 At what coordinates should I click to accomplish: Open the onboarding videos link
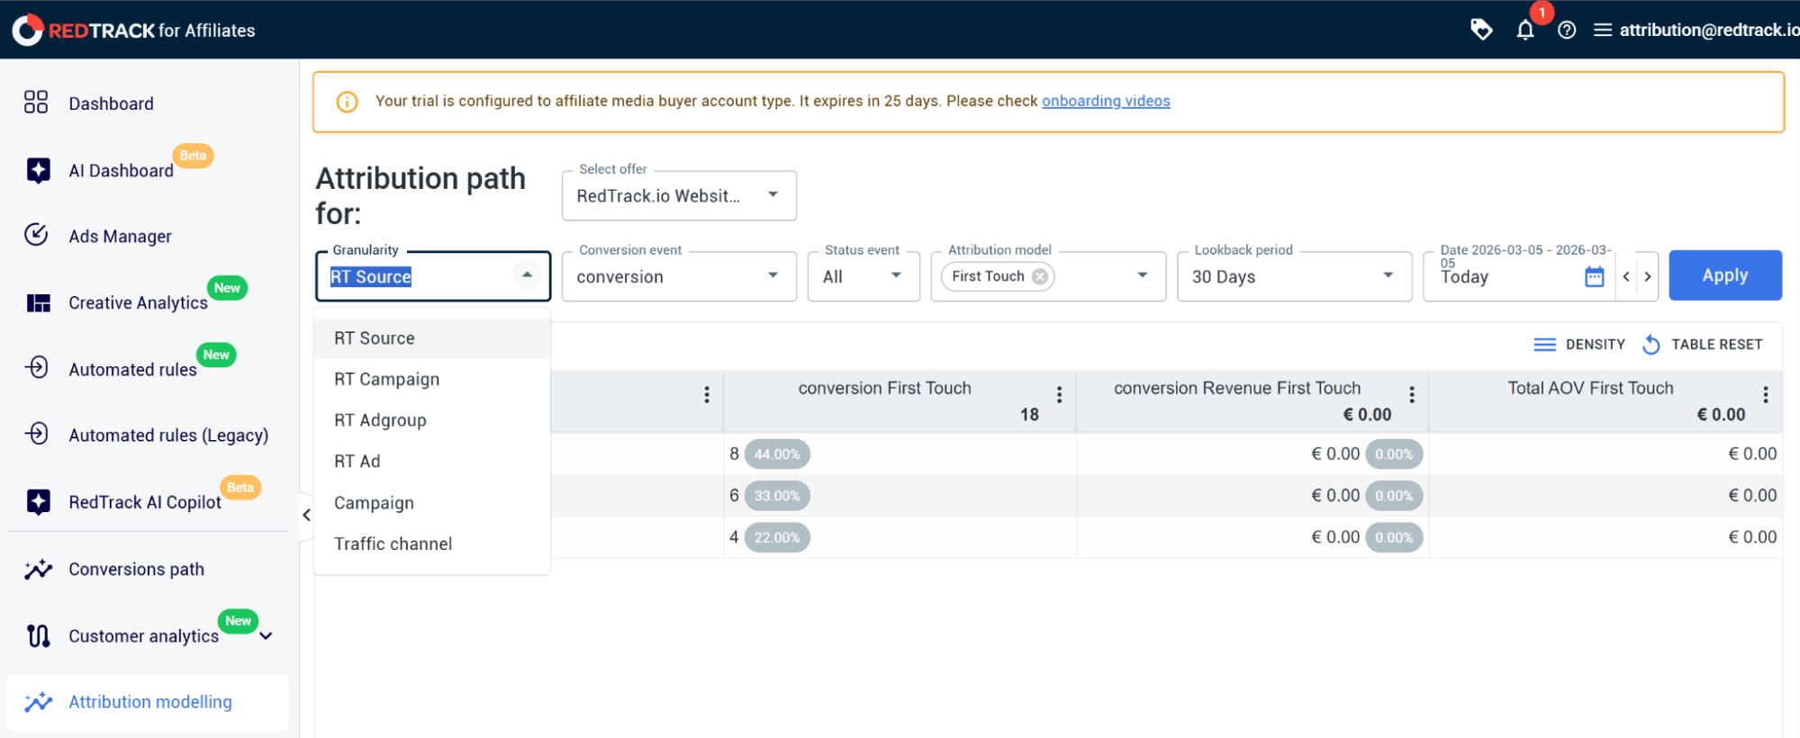[1106, 101]
